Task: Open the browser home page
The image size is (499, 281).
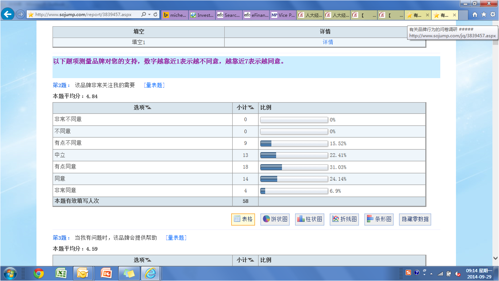Action: (475, 15)
